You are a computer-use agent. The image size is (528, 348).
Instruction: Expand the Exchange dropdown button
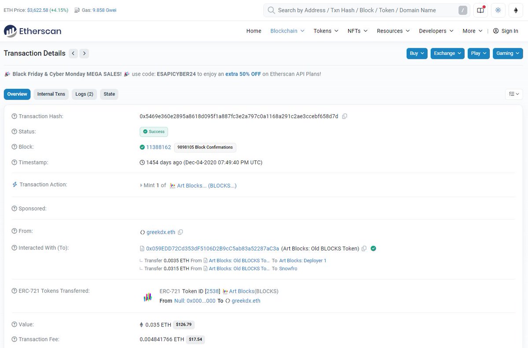(x=447, y=53)
